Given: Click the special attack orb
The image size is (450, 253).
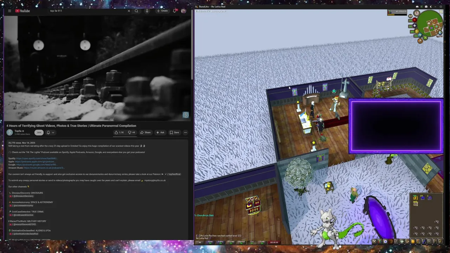Looking at the screenshot, I should (420, 35).
